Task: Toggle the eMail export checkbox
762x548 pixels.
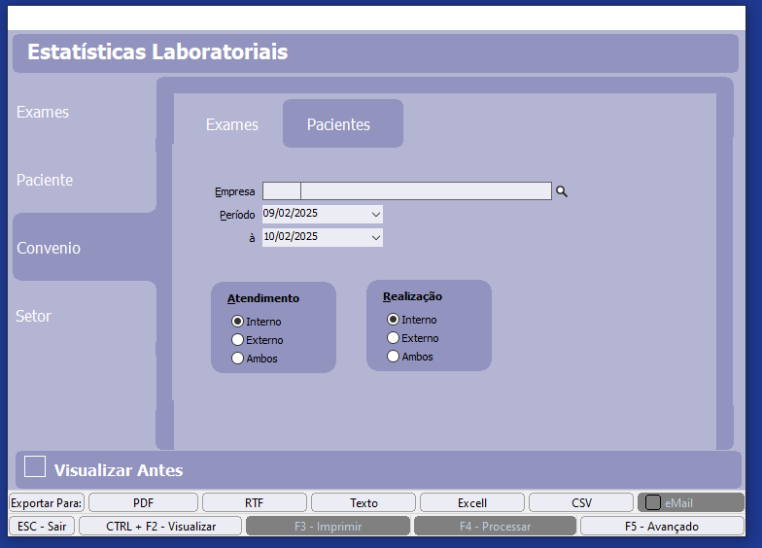Action: click(653, 502)
